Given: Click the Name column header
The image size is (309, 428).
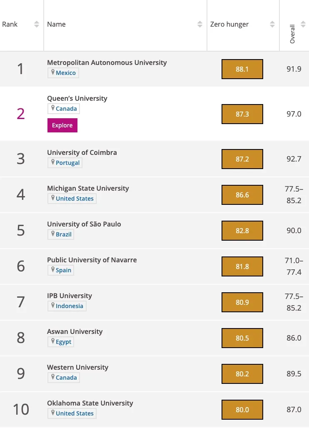Looking at the screenshot, I should coord(56,25).
